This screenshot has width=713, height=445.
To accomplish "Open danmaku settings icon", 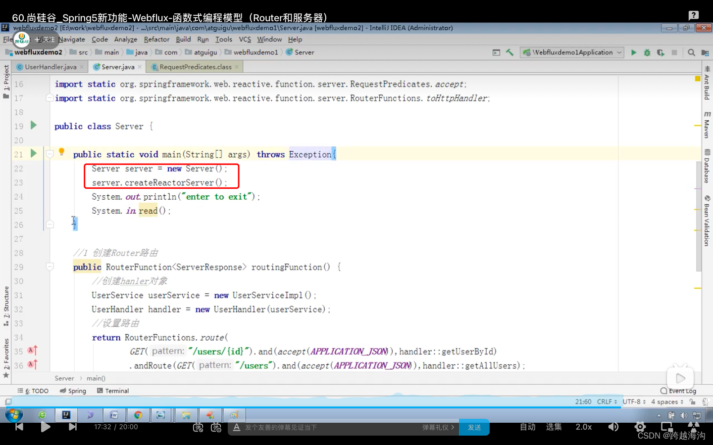I will [216, 427].
